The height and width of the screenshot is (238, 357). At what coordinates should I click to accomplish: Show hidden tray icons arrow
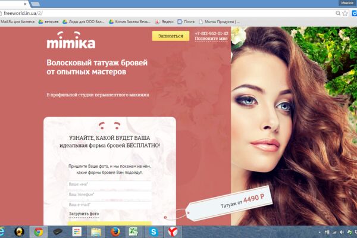coord(320,232)
